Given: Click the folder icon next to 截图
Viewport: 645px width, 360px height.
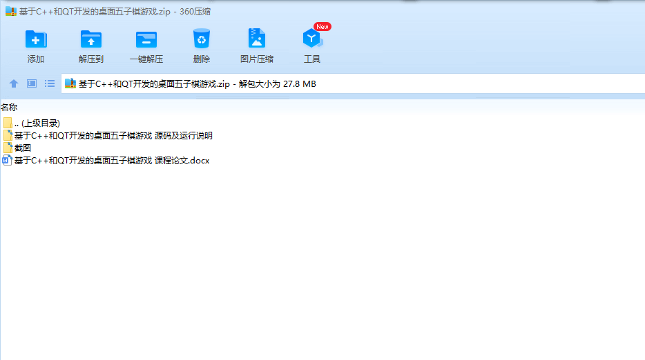Looking at the screenshot, I should pos(8,148).
